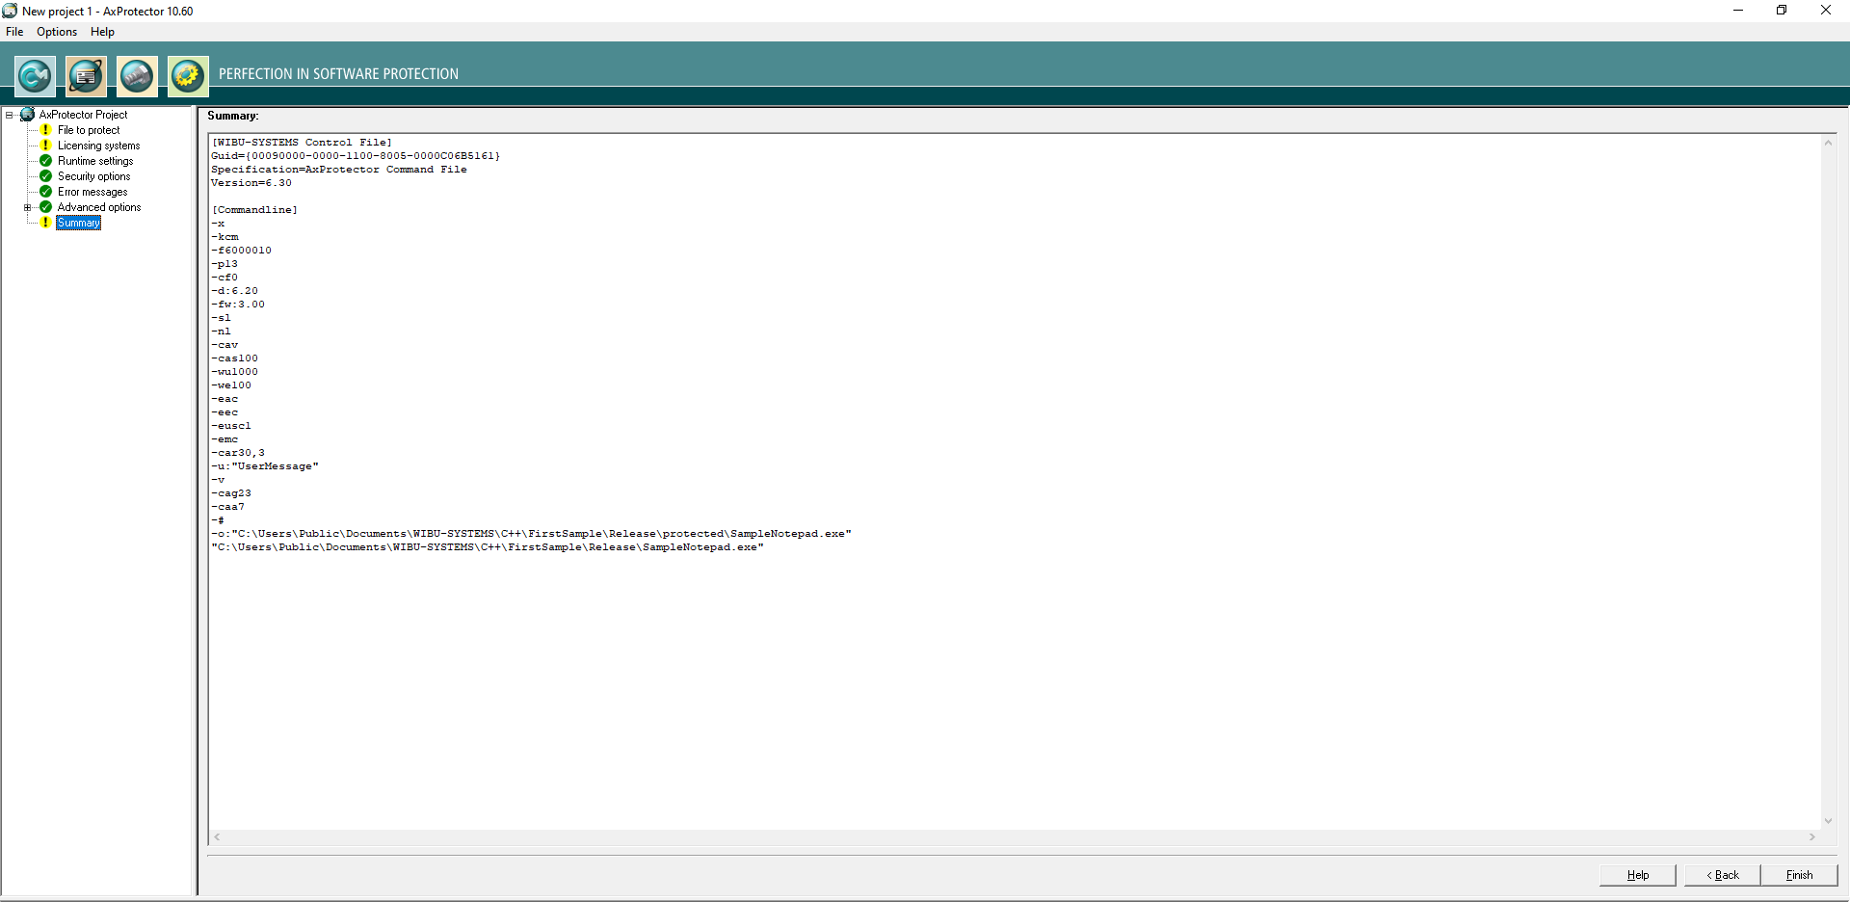Minimize the AxProtector window
The image size is (1850, 902).
[1738, 11]
